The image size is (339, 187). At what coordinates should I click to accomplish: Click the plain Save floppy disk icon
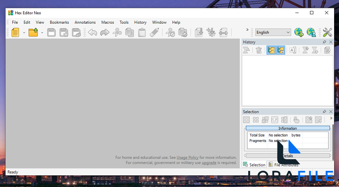[52, 33]
